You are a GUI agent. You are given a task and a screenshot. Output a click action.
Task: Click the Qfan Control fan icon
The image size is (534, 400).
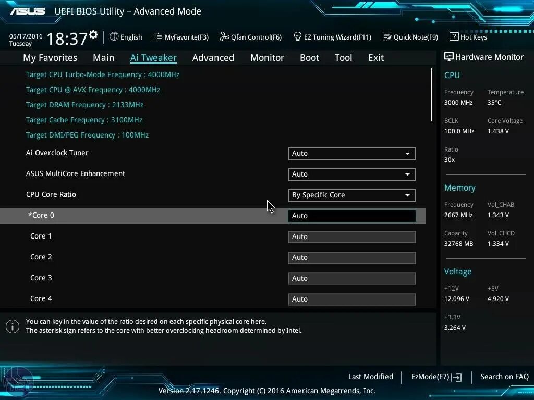224,36
